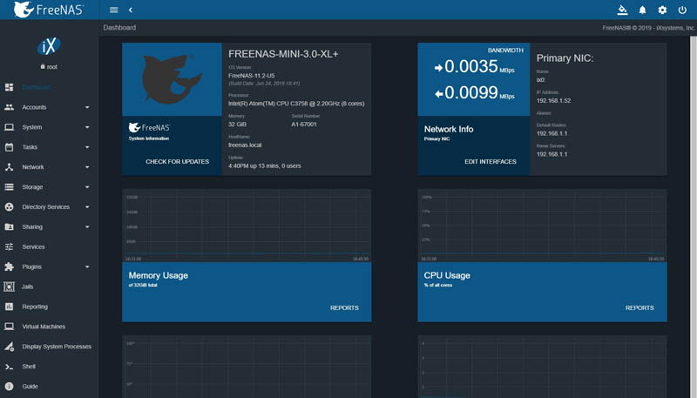Click the Primary NIC heading
The image size is (697, 398).
click(x=565, y=58)
